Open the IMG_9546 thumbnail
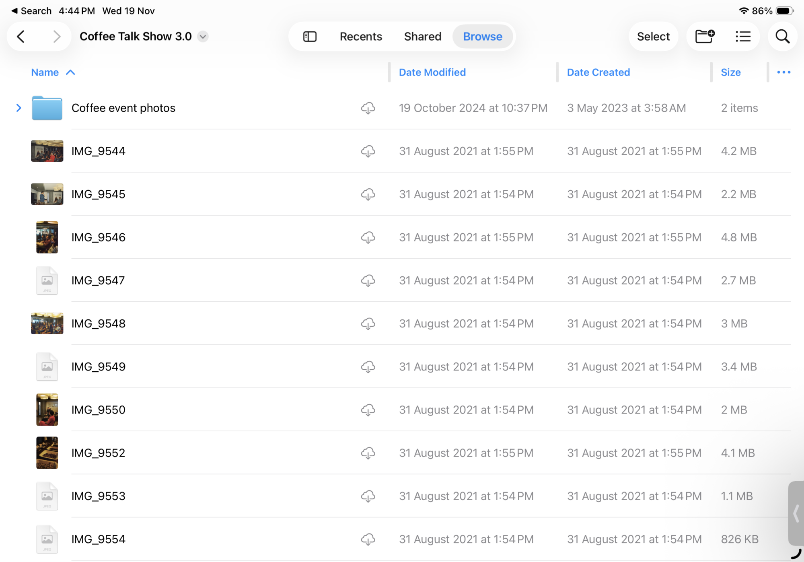The height and width of the screenshot is (562, 804). tap(47, 237)
